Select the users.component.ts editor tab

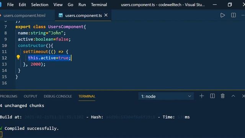83,15
